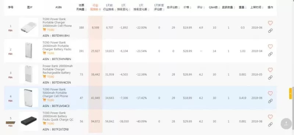
Task: Open link icon for ASIN B07F2X7ZR8
Action: coord(270,124)
